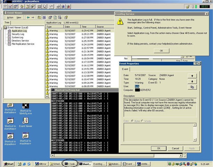Click the Up one level folder icon
The image size is (213, 167).
(x=40, y=17)
